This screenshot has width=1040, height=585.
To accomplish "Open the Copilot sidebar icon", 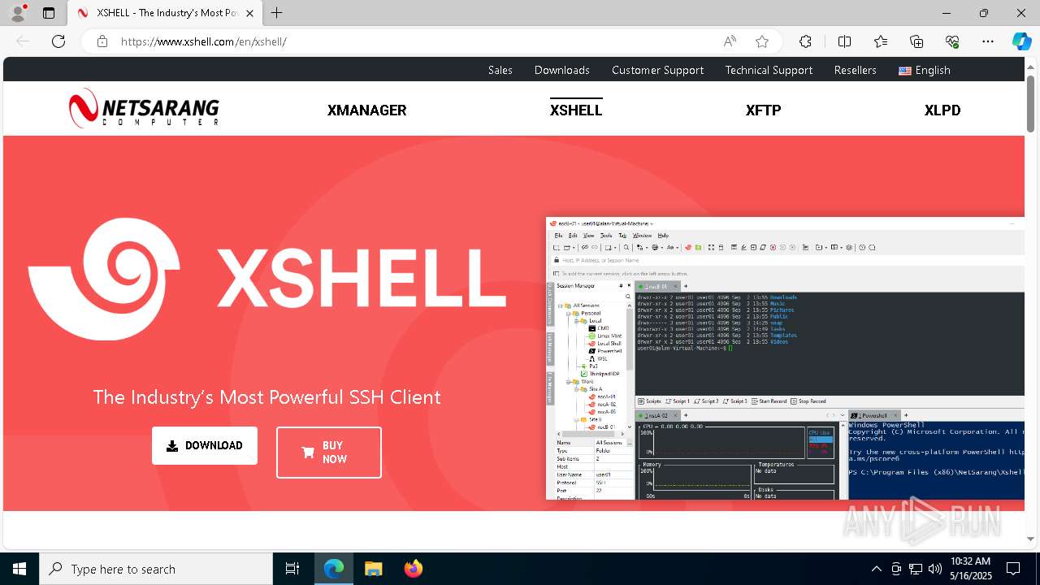I will pos(1021,41).
